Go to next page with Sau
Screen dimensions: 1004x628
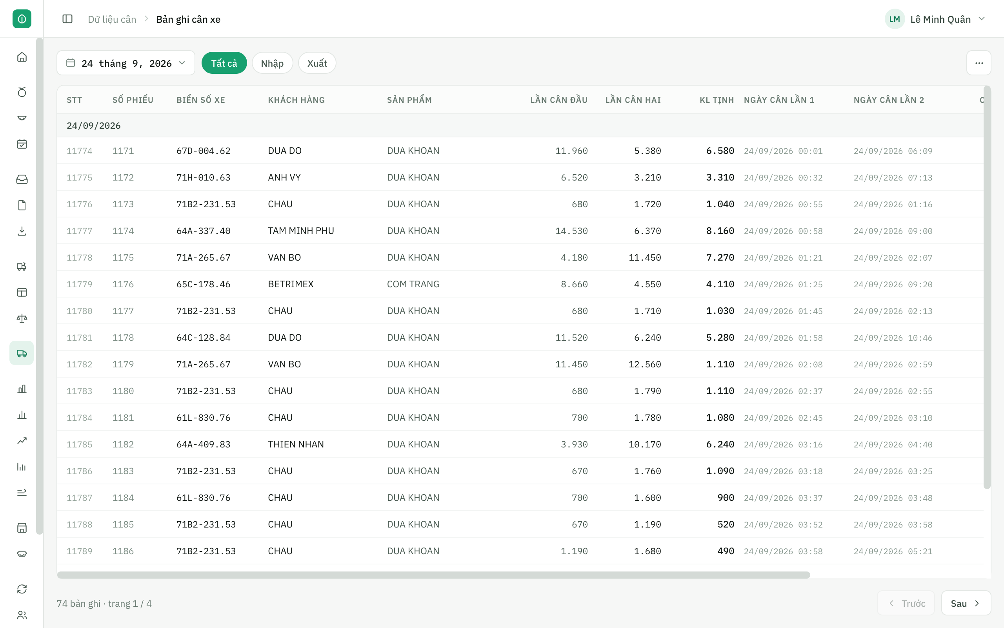966,603
